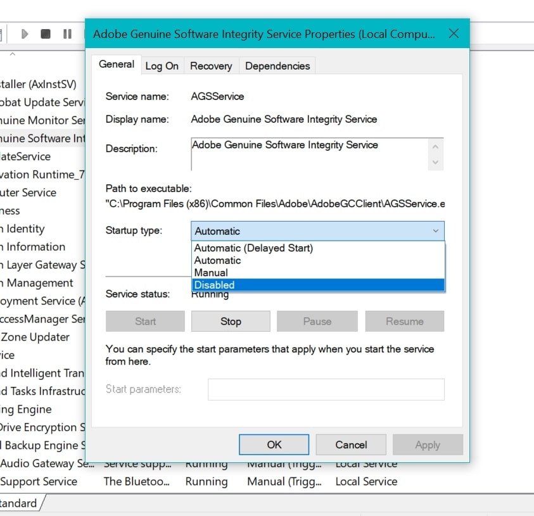This screenshot has width=534, height=516.
Task: Click the executable path text
Action: (275, 204)
